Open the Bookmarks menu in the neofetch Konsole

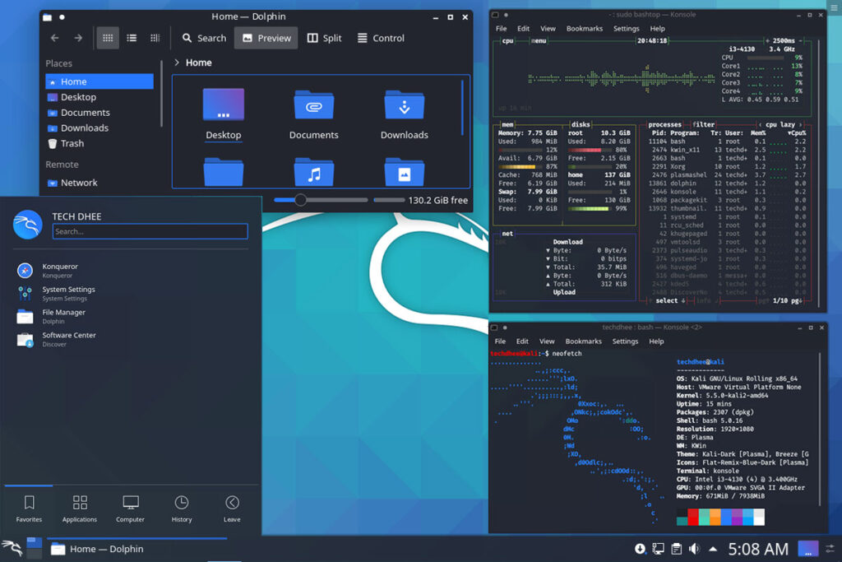584,341
